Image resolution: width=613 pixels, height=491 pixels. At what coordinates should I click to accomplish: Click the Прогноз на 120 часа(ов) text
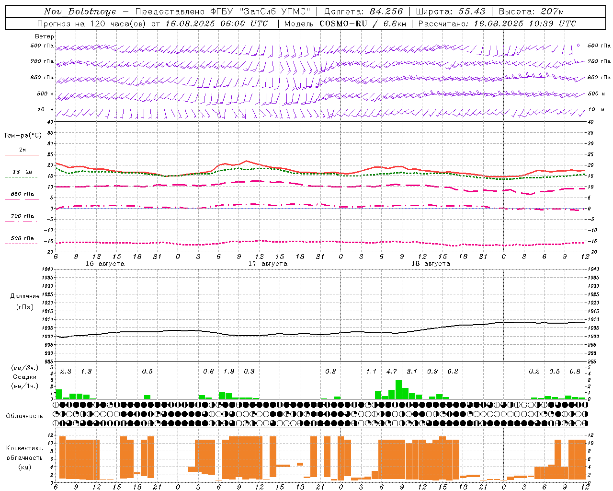92,23
